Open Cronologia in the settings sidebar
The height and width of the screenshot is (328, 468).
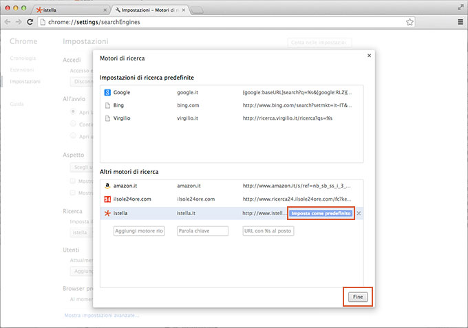point(23,58)
